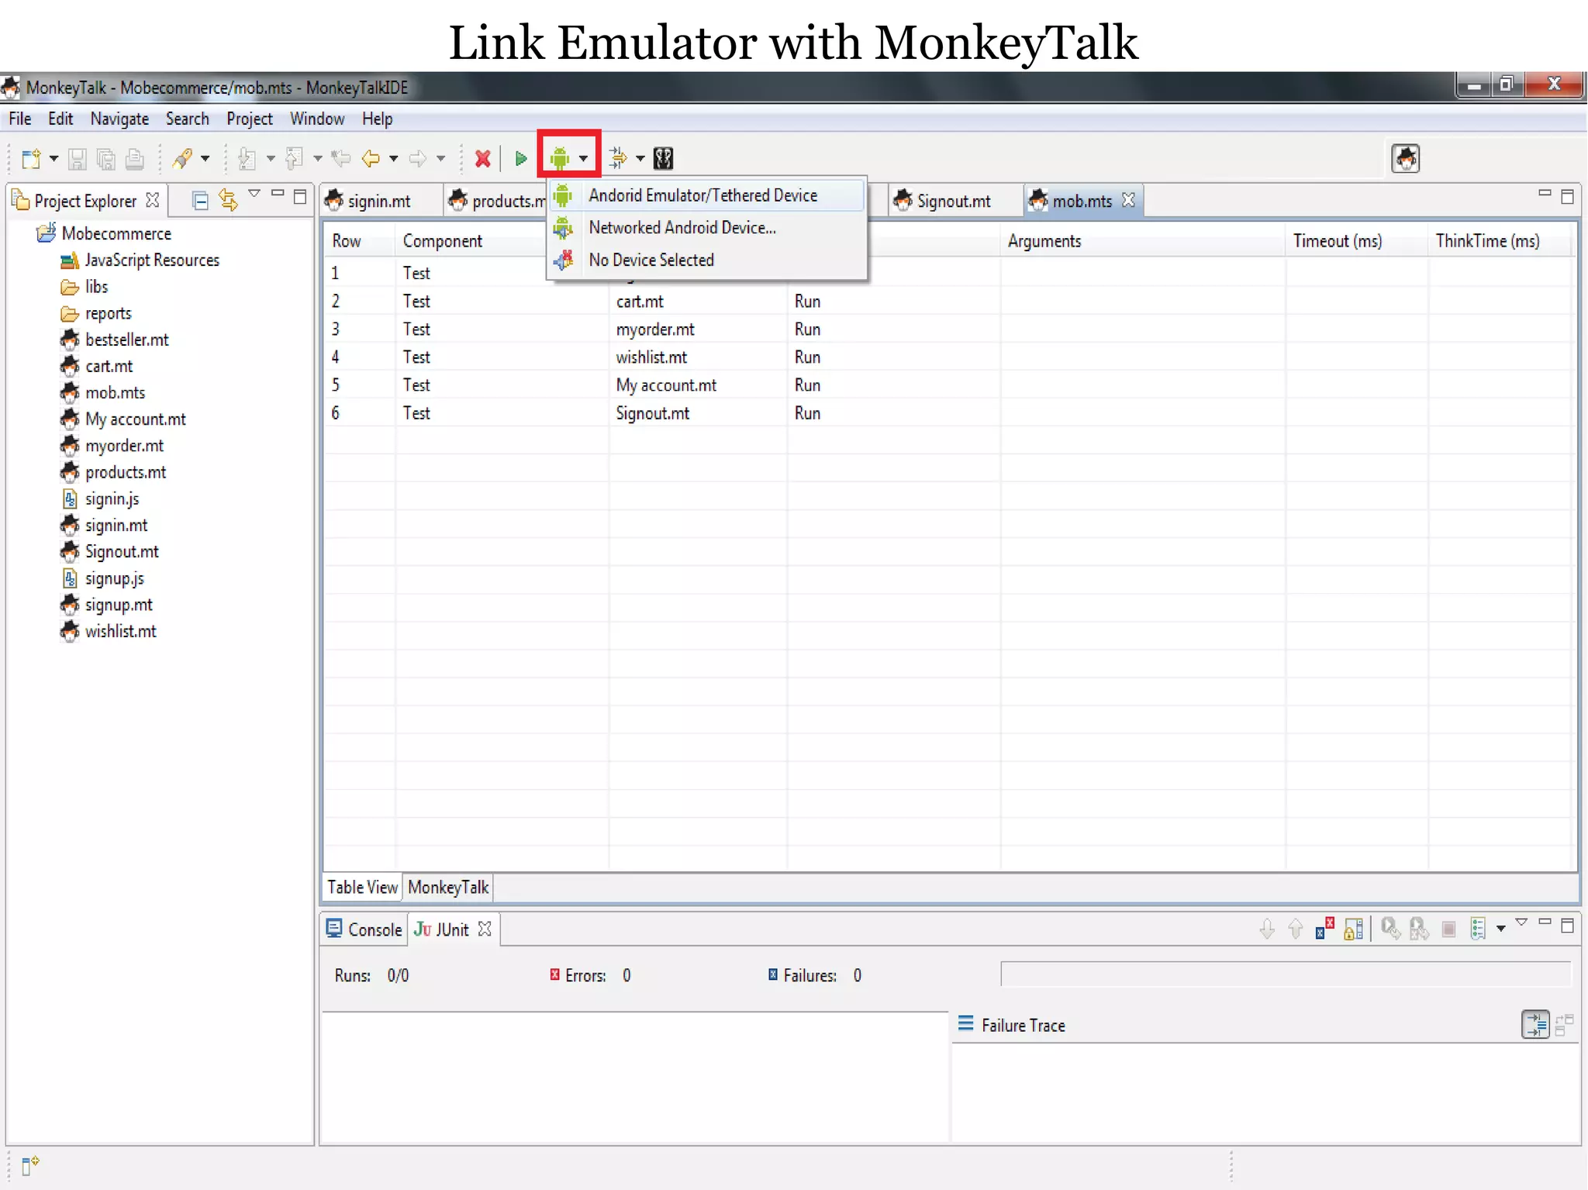Image resolution: width=1588 pixels, height=1190 pixels.
Task: Open Next Annotation dropdown arrow
Action: 271,159
